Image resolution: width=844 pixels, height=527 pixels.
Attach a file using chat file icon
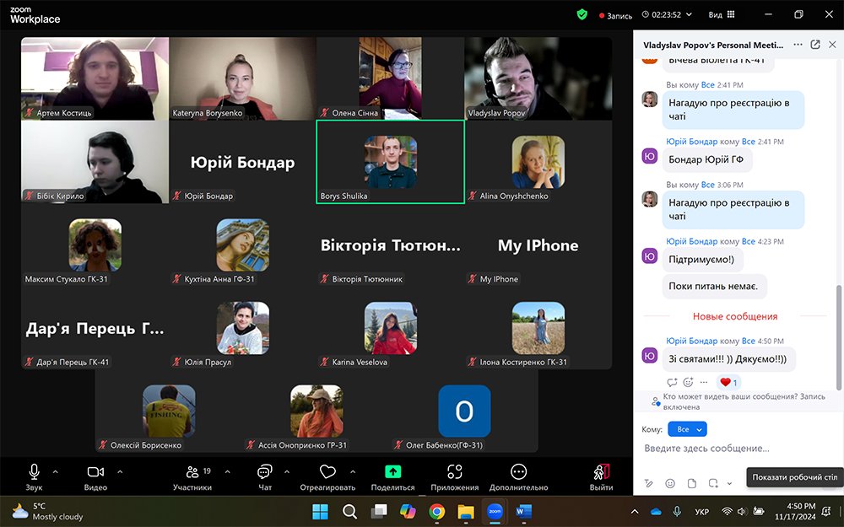click(x=692, y=483)
